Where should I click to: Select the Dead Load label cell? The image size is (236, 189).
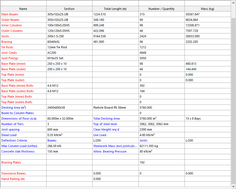pyautogui.click(x=23, y=135)
